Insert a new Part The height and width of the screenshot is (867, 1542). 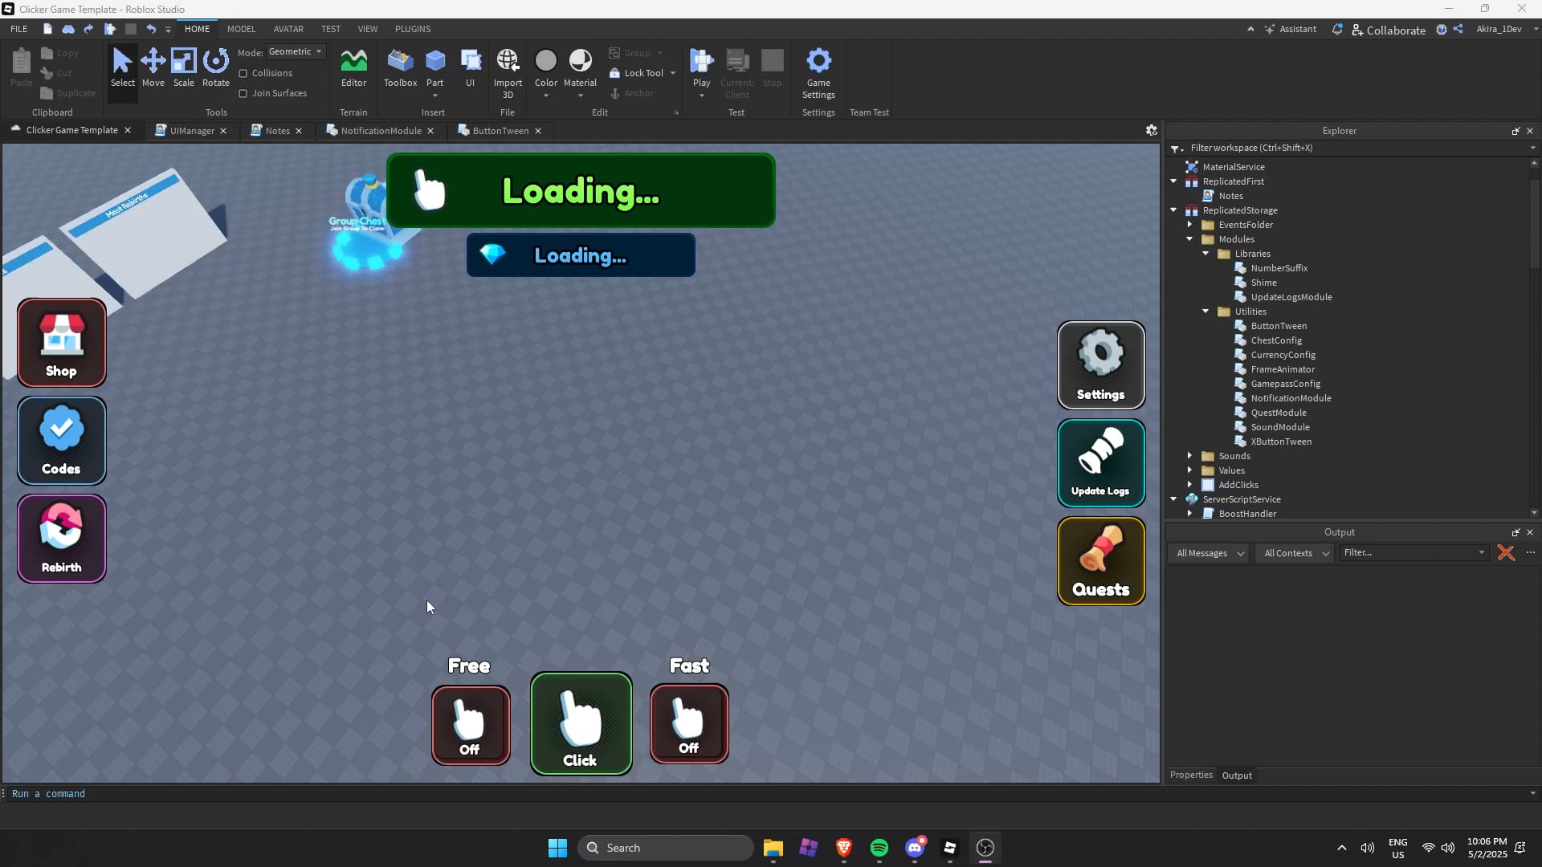coord(435,64)
